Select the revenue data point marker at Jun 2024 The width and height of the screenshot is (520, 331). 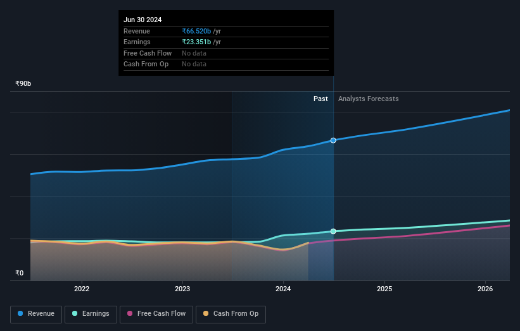pyautogui.click(x=333, y=140)
